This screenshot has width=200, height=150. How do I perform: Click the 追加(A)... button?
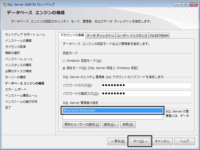tap(110, 124)
